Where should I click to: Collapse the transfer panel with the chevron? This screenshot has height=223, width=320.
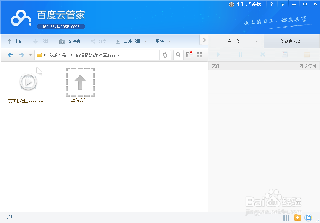(204, 40)
